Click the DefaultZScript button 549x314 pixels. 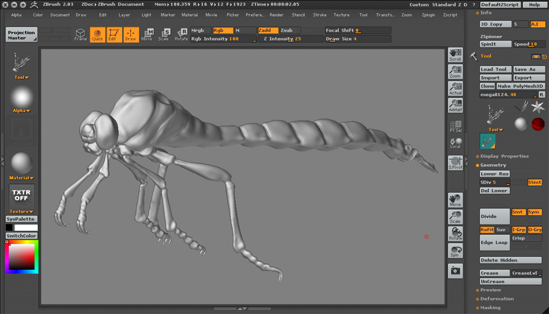(x=500, y=4)
